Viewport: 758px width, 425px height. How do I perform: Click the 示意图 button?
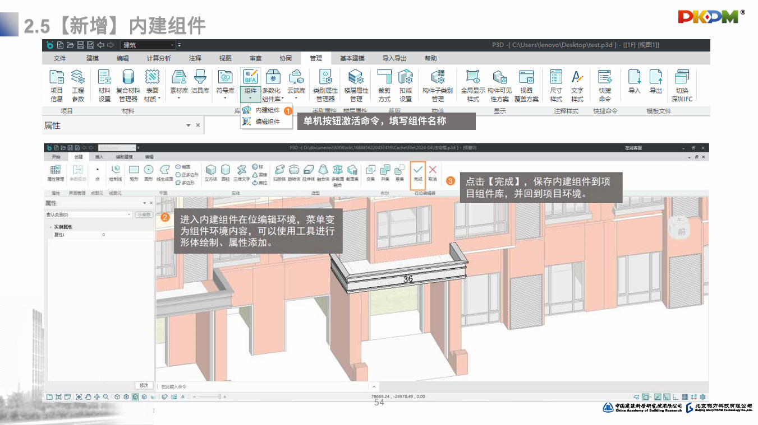coord(145,214)
